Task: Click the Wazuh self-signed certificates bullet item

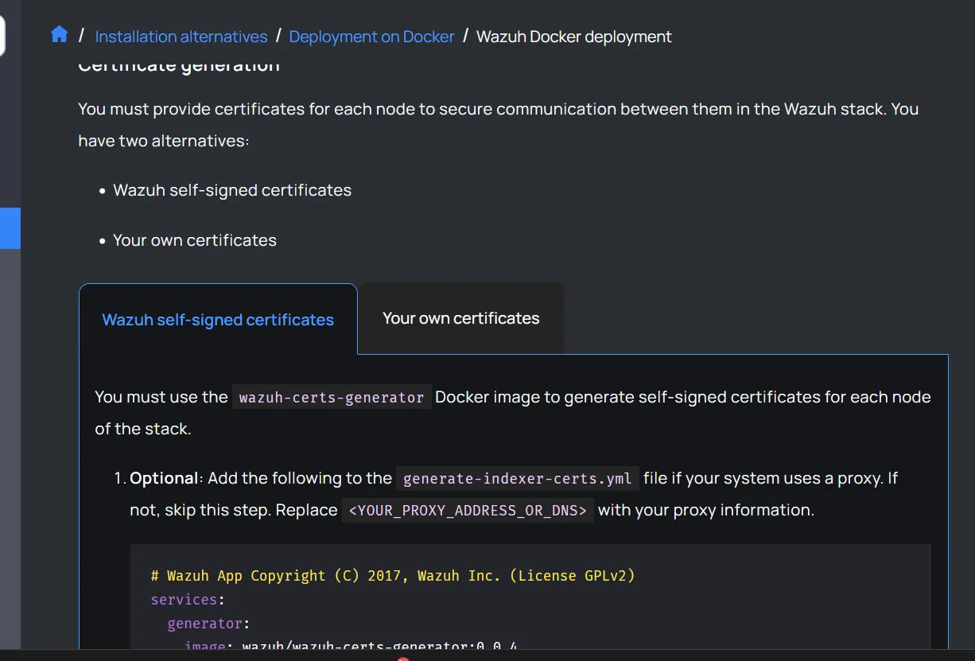Action: [x=232, y=190]
